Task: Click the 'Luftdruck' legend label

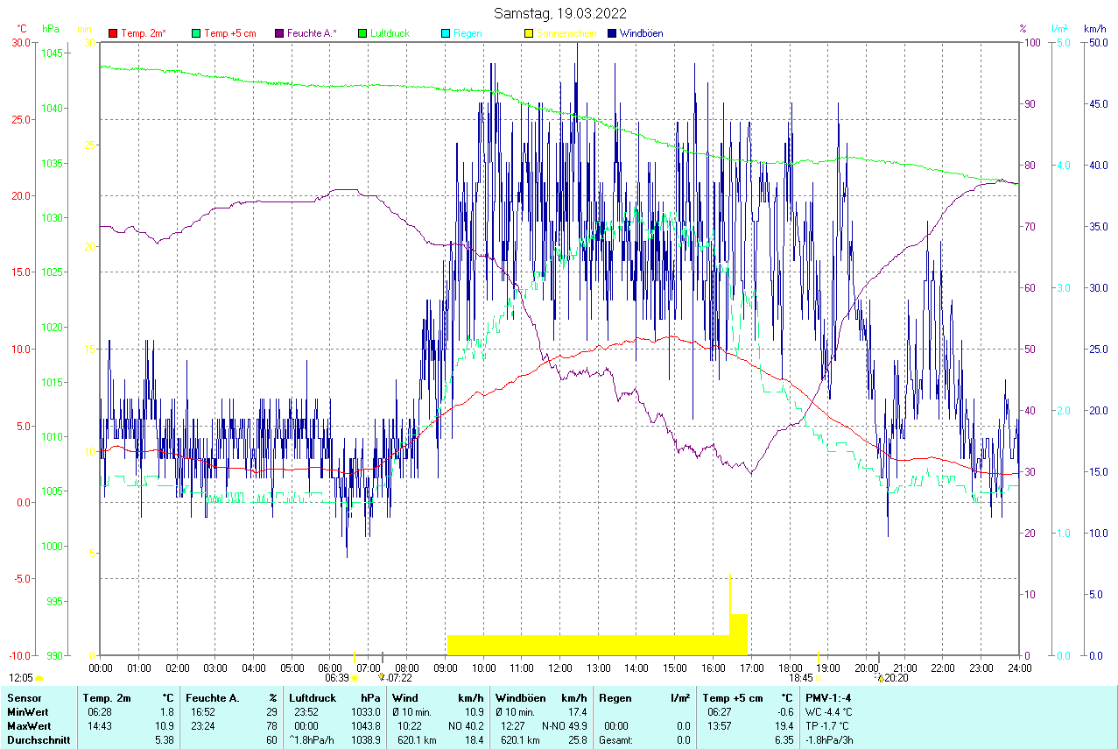Action: [x=390, y=33]
